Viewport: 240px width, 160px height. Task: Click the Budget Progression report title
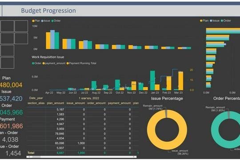48,11
